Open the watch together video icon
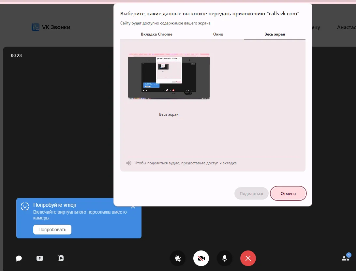Image resolution: width=356 pixels, height=271 pixels. [x=61, y=258]
